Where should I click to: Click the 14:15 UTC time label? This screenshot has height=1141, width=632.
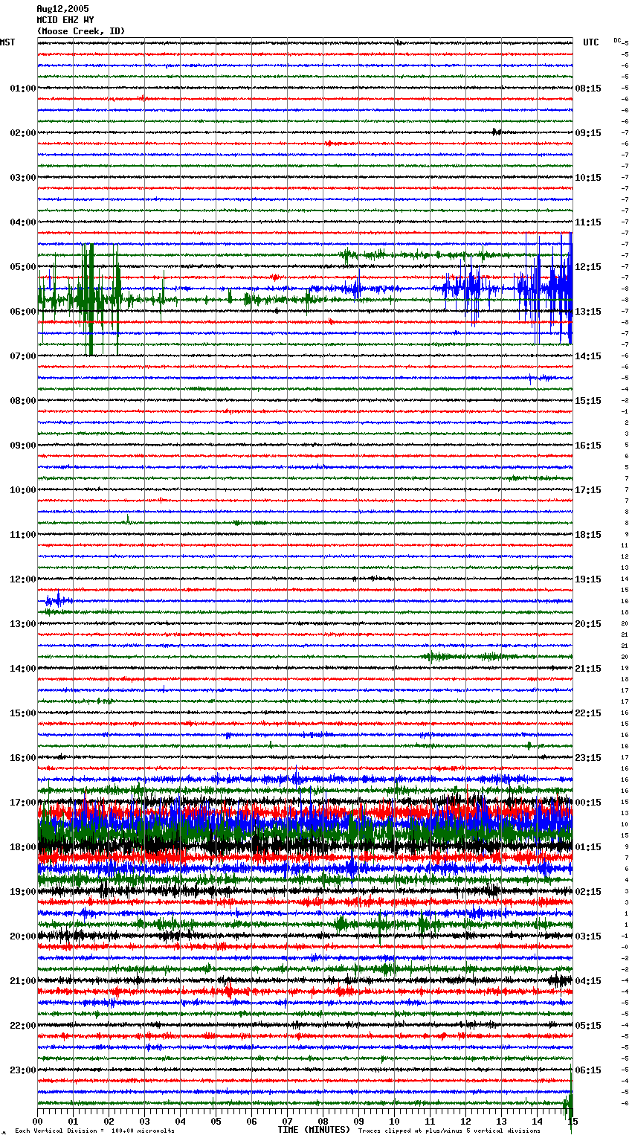pyautogui.click(x=588, y=356)
